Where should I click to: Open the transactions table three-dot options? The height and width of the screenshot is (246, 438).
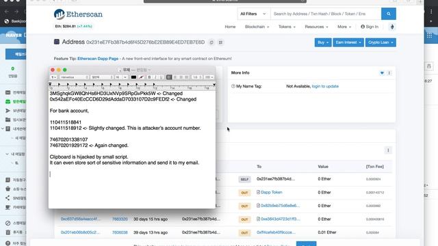coord(388,150)
